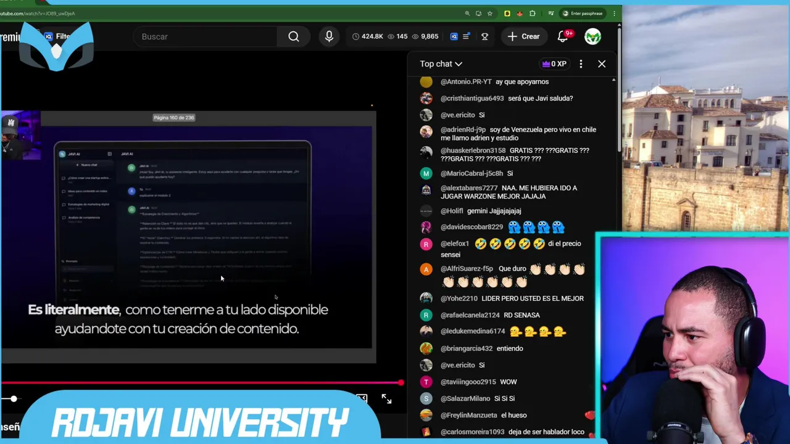
Task: Click the browser URL address text
Action: click(x=38, y=13)
